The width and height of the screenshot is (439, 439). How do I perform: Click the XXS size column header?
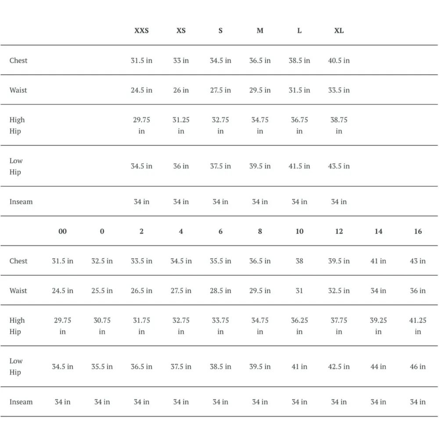pos(141,31)
